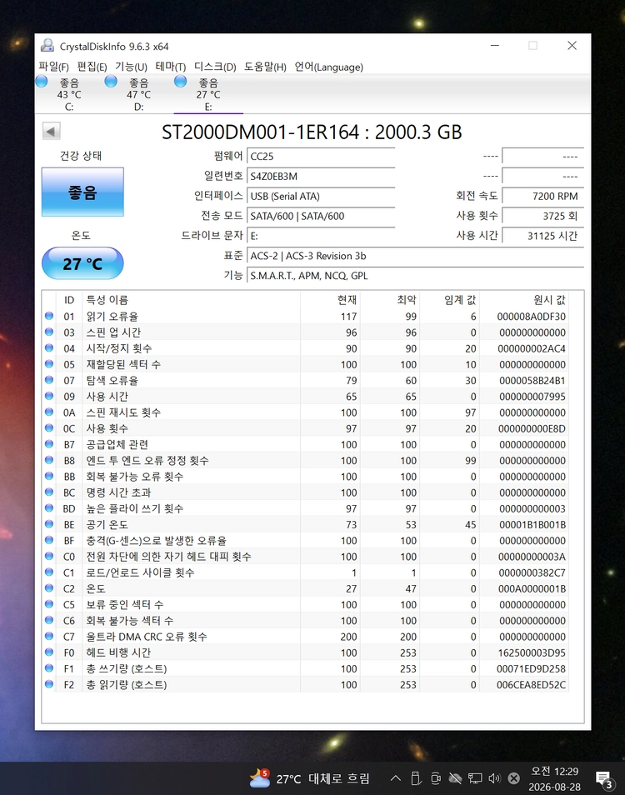The height and width of the screenshot is (795, 625).
Task: Click the previous disk arrow button
Action: [x=51, y=132]
